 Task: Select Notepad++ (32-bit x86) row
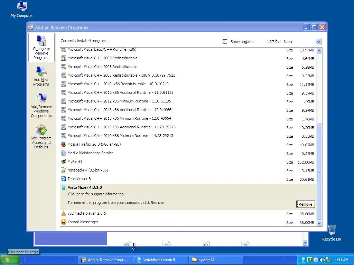click(188, 170)
